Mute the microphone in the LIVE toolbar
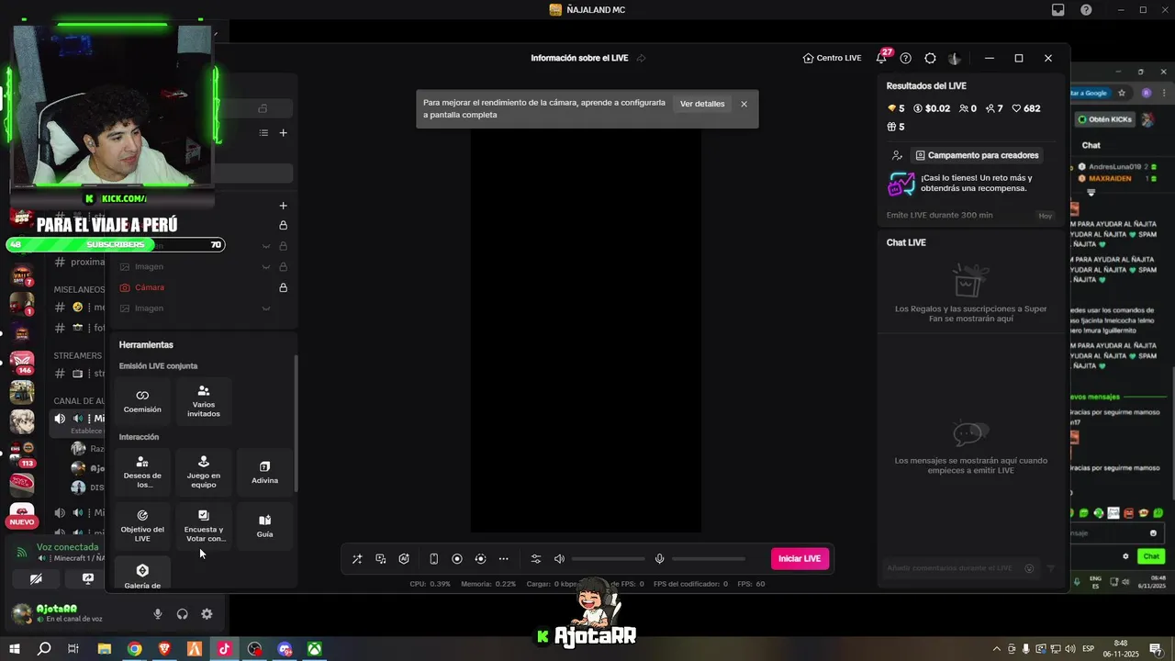Screen dimensions: 1175x661 pos(659,558)
